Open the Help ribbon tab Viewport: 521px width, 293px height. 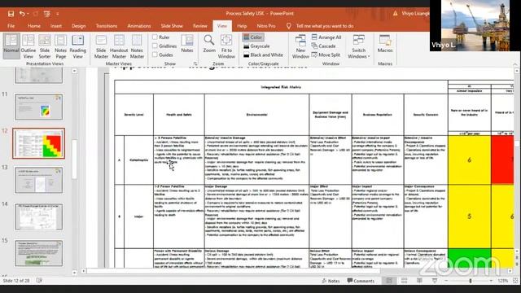click(x=242, y=26)
